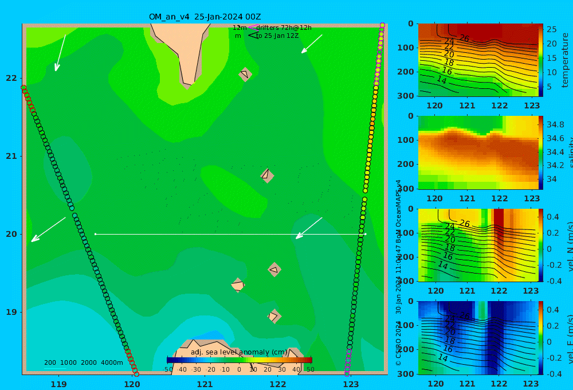Image resolution: width=573 pixels, height=390 pixels.
Task: Click the latitude label 21 on main map
Action: pyautogui.click(x=11, y=156)
